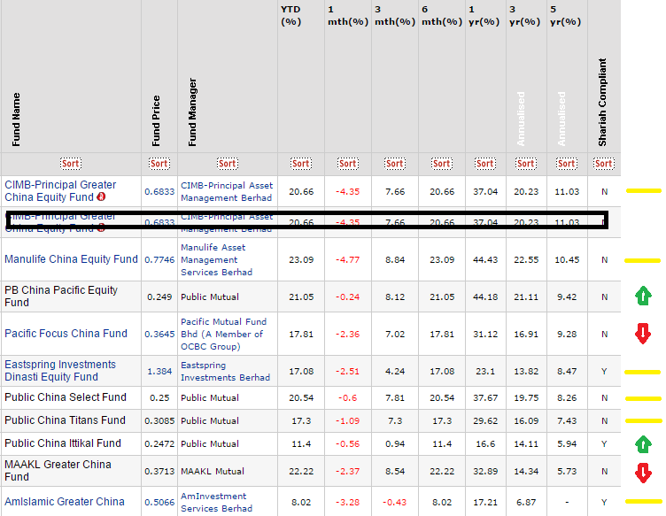This screenshot has width=666, height=516.
Task: Sort by 3 yr(%) annualised returns
Action: point(526,164)
